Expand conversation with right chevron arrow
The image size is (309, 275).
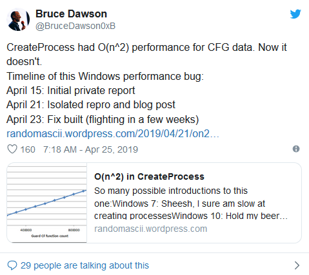click(x=297, y=265)
